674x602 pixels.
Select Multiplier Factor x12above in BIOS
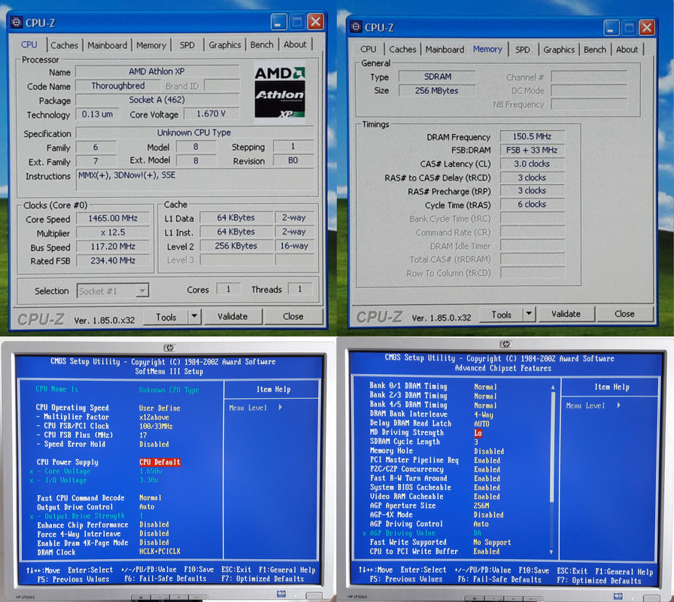[x=154, y=417]
